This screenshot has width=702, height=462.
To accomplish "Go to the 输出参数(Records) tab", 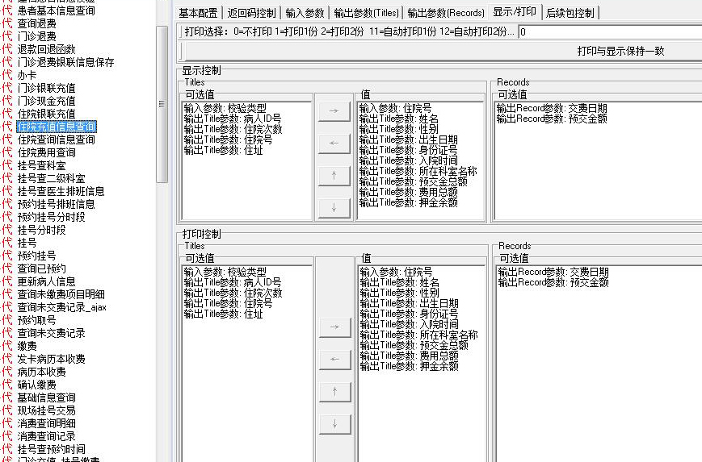I will tap(446, 13).
